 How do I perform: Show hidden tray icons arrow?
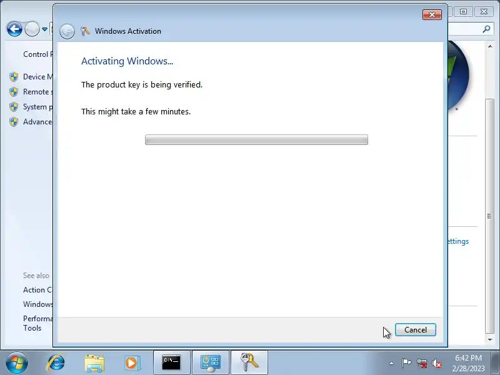tap(392, 363)
